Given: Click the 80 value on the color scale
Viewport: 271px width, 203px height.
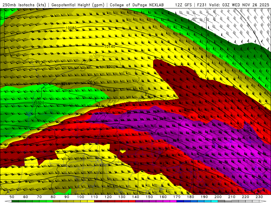Looking at the screenshot, I should point(53,197).
